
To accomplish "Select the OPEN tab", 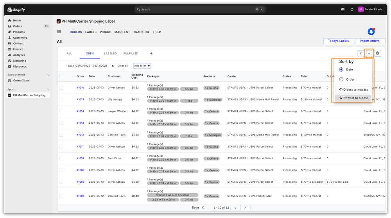I will (90, 54).
